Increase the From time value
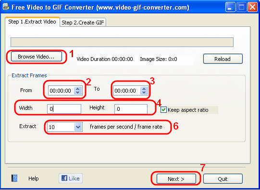260x190 pixels. point(77,89)
